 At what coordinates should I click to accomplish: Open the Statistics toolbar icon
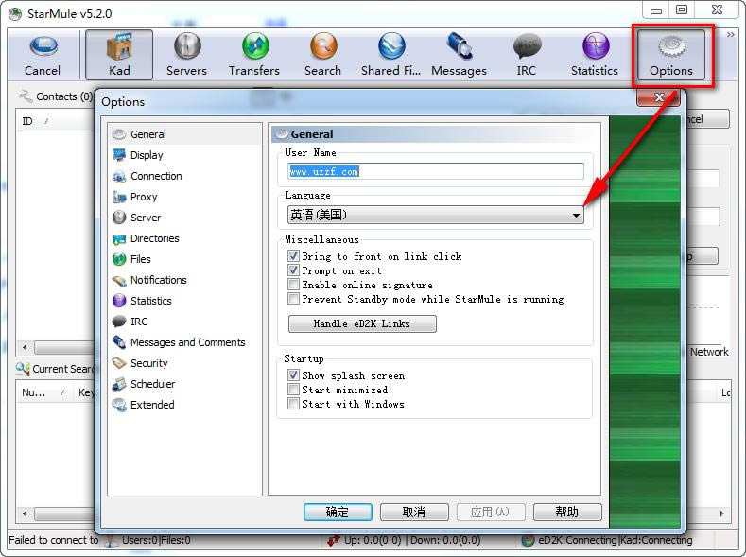tap(595, 55)
